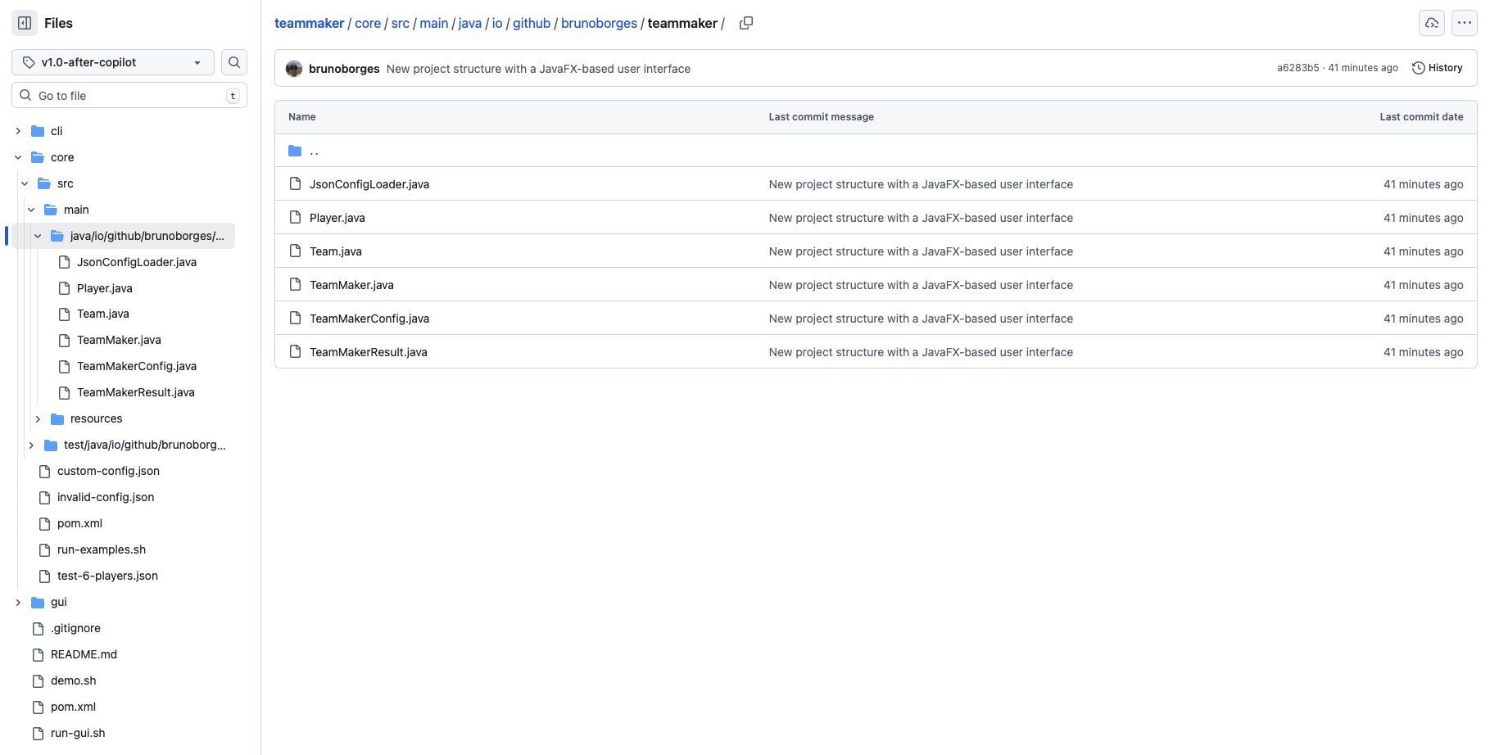Navigate to the src breadcrumb

point(401,23)
